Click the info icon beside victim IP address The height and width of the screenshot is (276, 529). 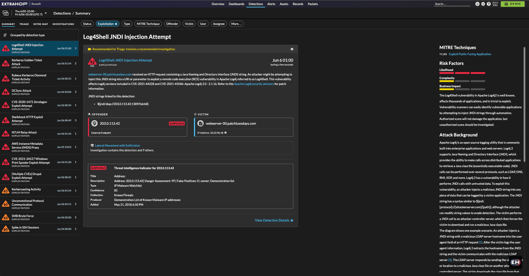[x=225, y=132]
